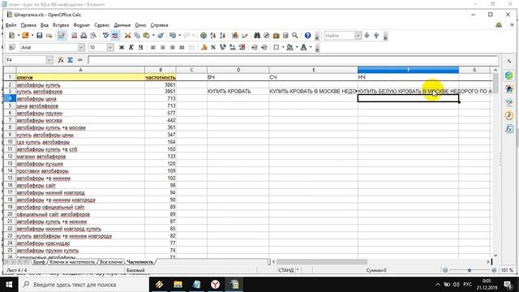Open sidebar Navigator compass icon
Image resolution: width=519 pixels, height=292 pixels.
[509, 115]
